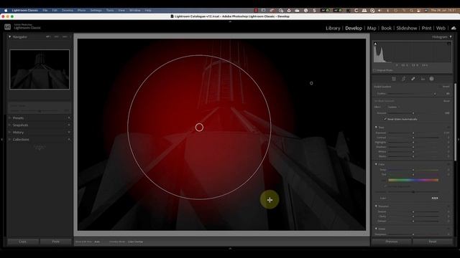This screenshot has height=258, width=460.
Task: Expand the History panel
Action: 9,132
